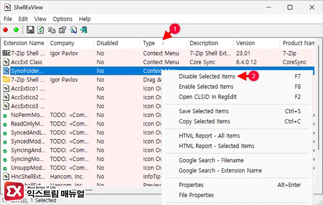Click the Exit door toolbar icon
This screenshot has width=323, height=205.
[x=84, y=30]
